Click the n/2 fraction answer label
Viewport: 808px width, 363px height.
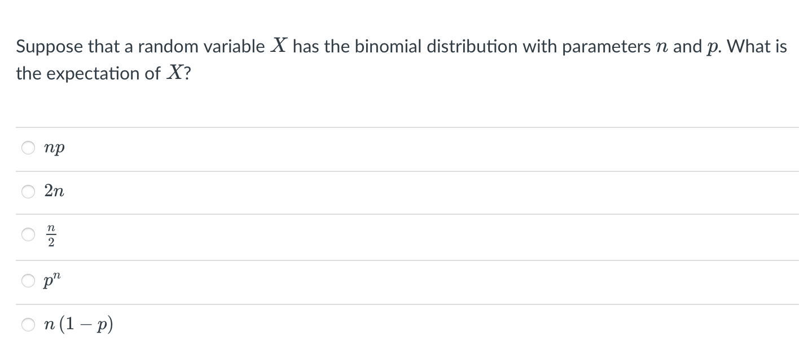pyautogui.click(x=50, y=236)
